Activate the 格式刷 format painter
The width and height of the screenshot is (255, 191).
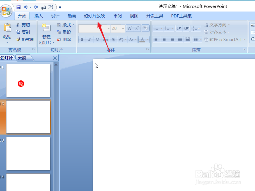[25, 39]
